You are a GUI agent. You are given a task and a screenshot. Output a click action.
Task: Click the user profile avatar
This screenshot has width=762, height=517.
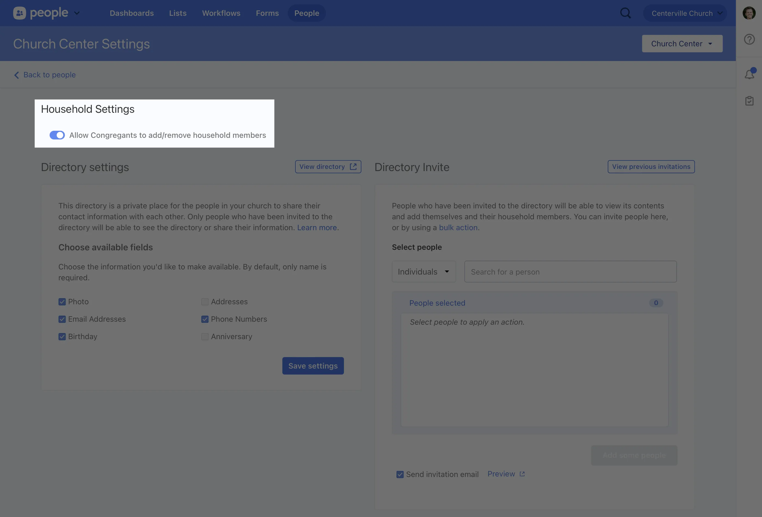pyautogui.click(x=749, y=13)
